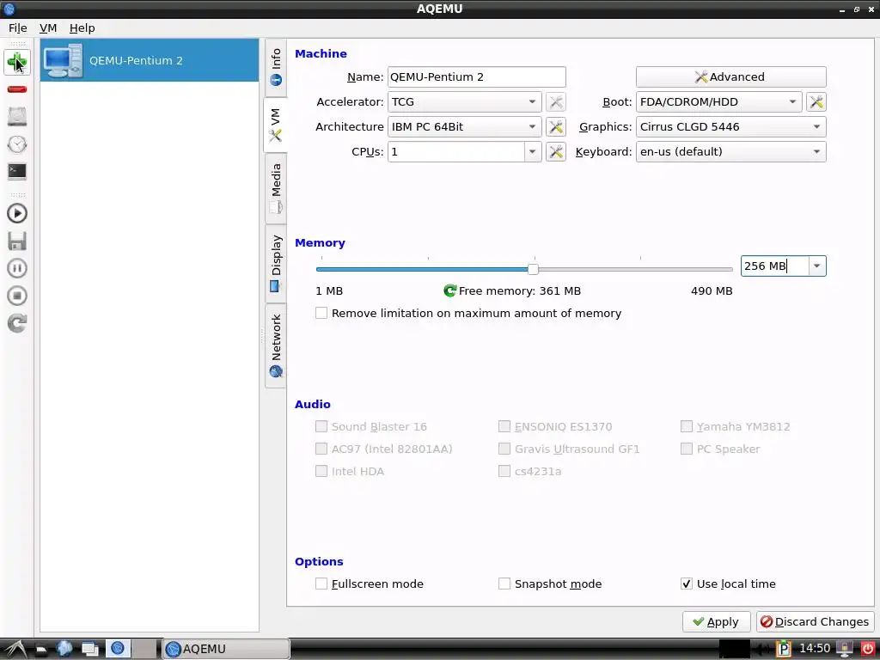Switch to the Info tab
880x660 pixels.
pyautogui.click(x=276, y=67)
